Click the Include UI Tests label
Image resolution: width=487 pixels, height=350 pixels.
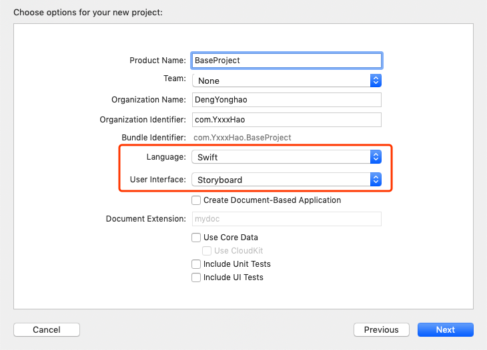point(233,277)
